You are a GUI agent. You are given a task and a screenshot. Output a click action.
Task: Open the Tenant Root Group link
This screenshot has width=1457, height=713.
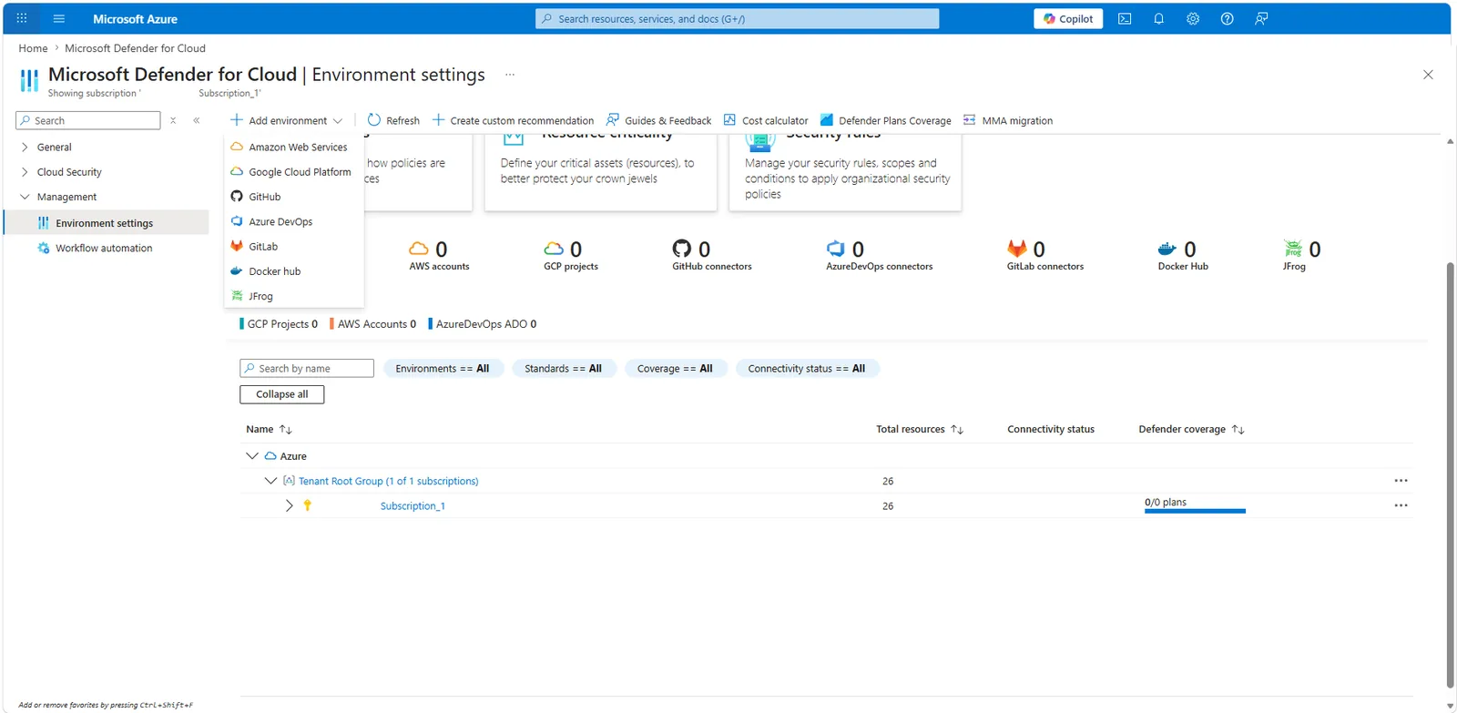pyautogui.click(x=388, y=481)
